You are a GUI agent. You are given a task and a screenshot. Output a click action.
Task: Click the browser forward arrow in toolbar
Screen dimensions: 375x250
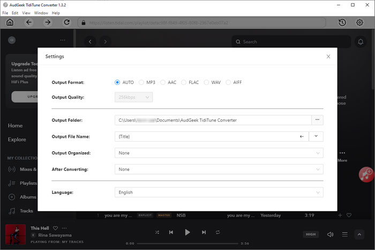click(x=48, y=22)
